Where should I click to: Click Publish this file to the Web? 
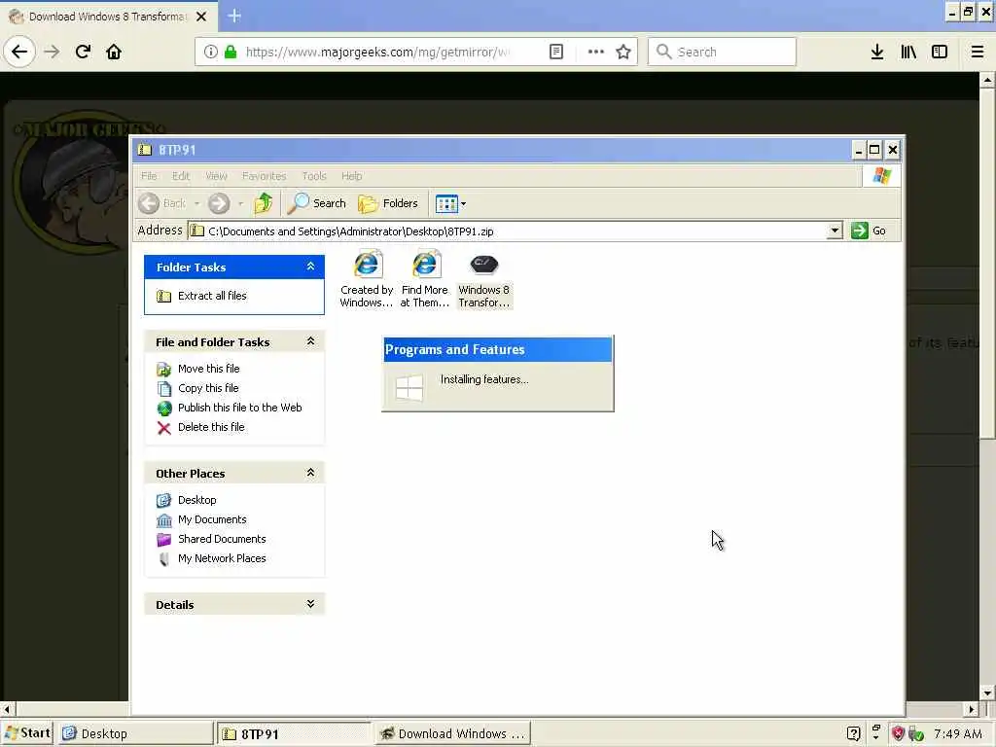pyautogui.click(x=239, y=408)
